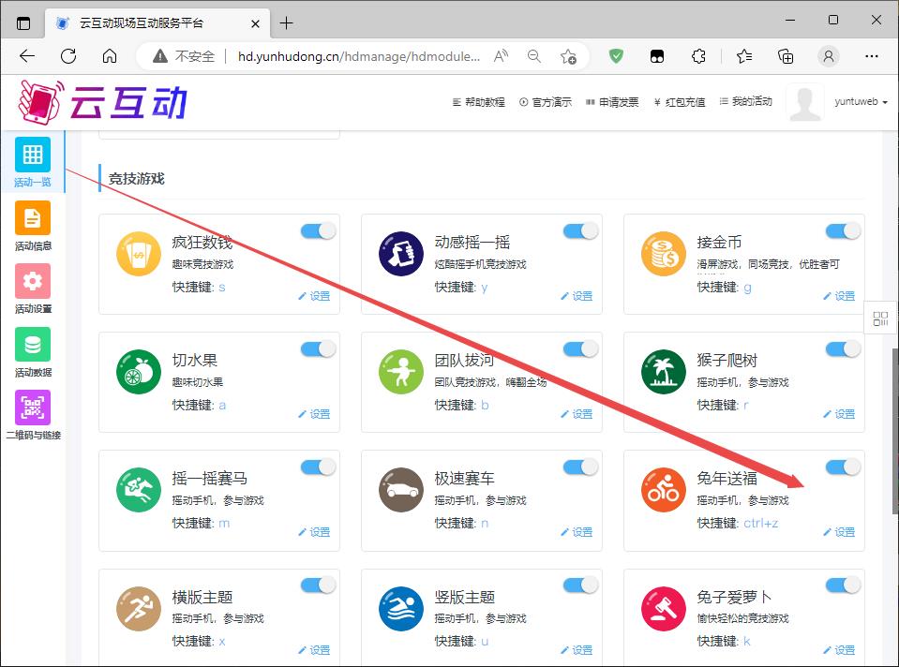Viewport: 899px width, 667px height.
Task: Open 二维码与链接 QR icon in sidebar
Action: [x=33, y=408]
